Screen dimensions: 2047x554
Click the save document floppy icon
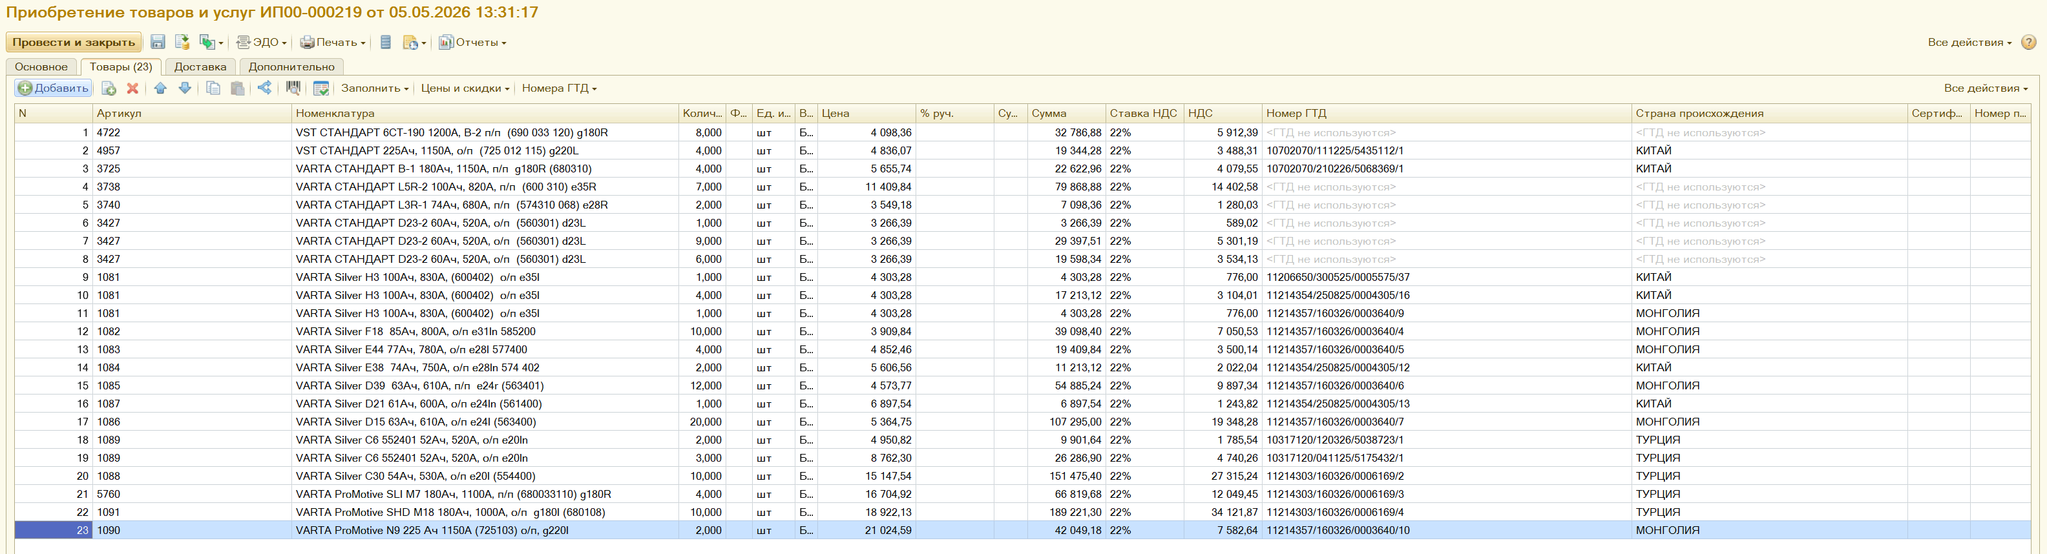click(158, 42)
